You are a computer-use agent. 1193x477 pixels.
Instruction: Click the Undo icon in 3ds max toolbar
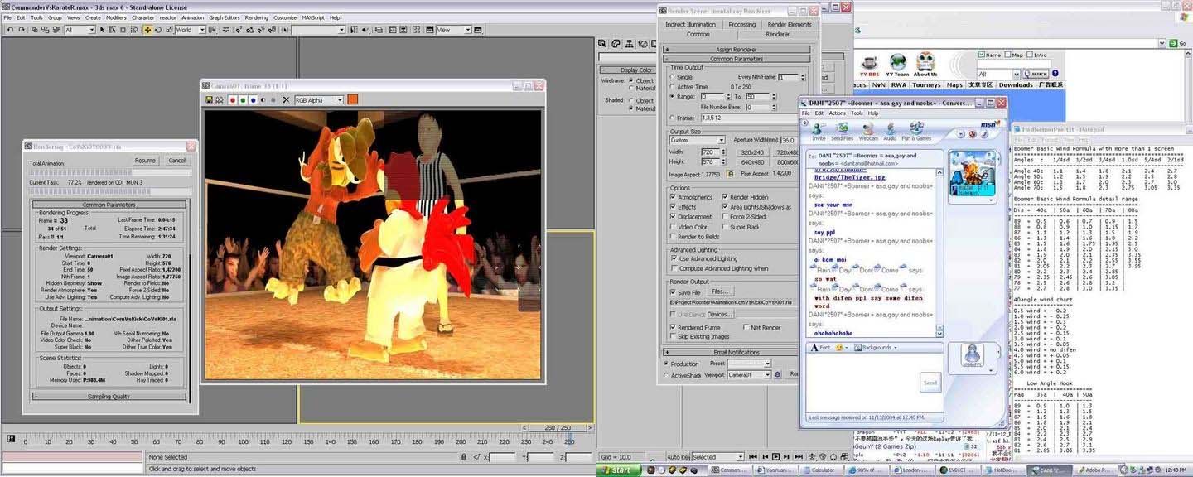pos(9,30)
